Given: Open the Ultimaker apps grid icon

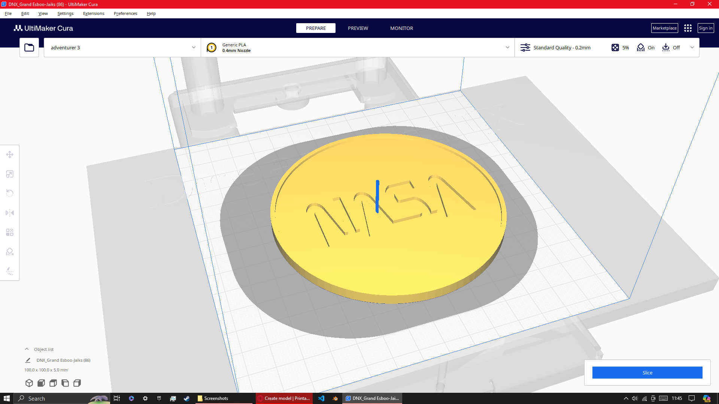Looking at the screenshot, I should pos(688,28).
